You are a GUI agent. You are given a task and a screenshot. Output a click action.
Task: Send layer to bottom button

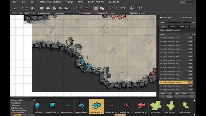[x=170, y=97]
